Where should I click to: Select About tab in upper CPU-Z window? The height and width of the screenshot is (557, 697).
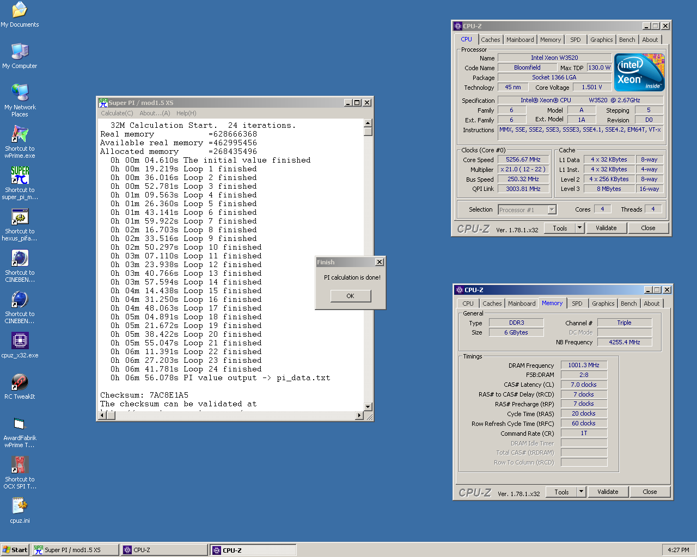650,40
